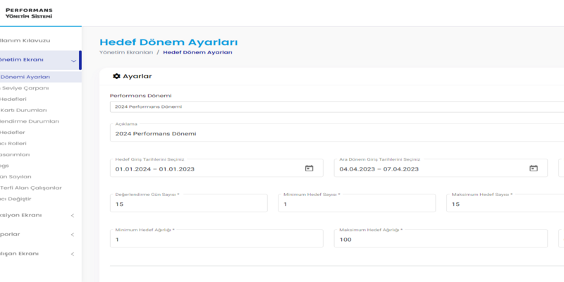564x282 pixels.
Task: Open the Ara Dönem date picker calendar icon
Action: pos(534,168)
